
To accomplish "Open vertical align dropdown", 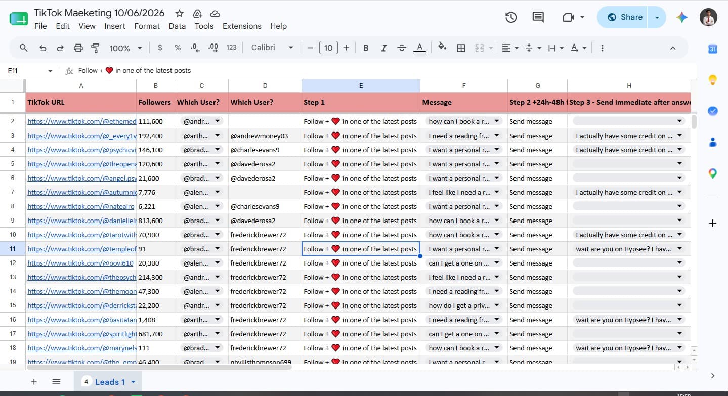I will (x=533, y=48).
